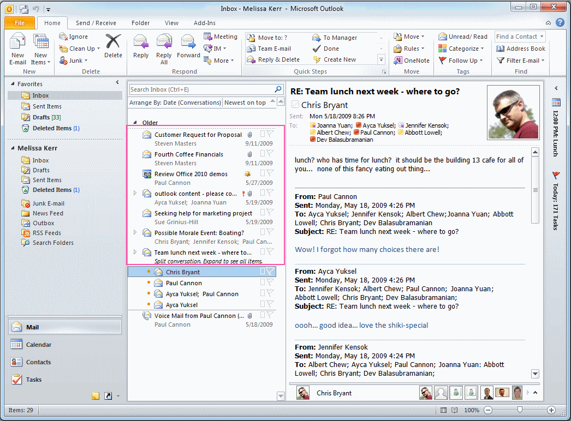Ignore the selected conversation
This screenshot has width=571, height=421.
pyautogui.click(x=73, y=37)
